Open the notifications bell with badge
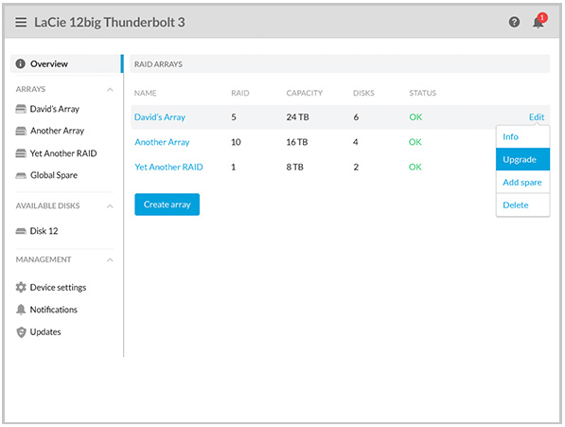 click(x=539, y=21)
